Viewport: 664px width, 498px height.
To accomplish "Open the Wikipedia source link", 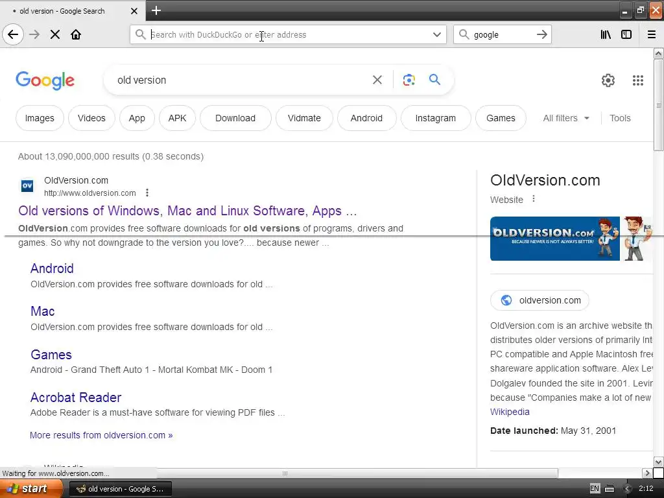I will tap(510, 412).
